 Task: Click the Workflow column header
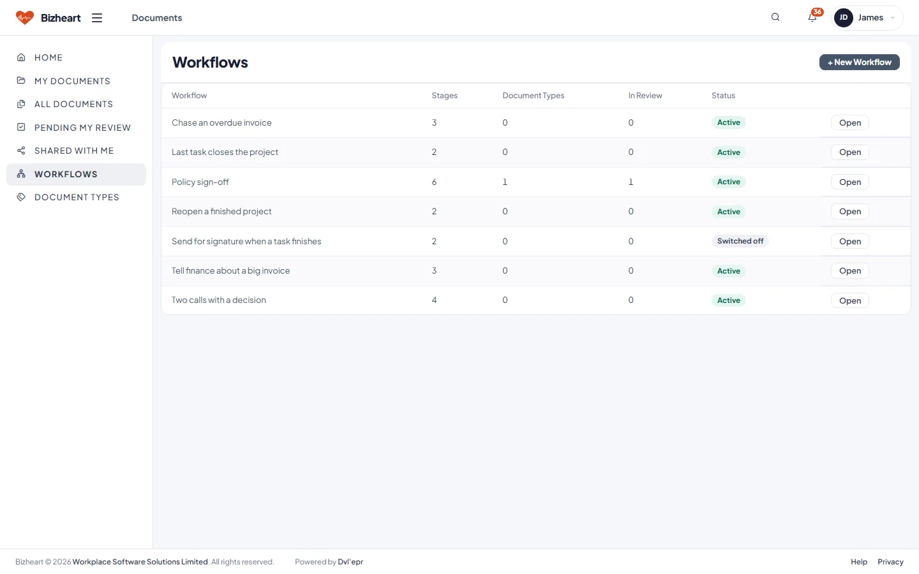point(189,96)
